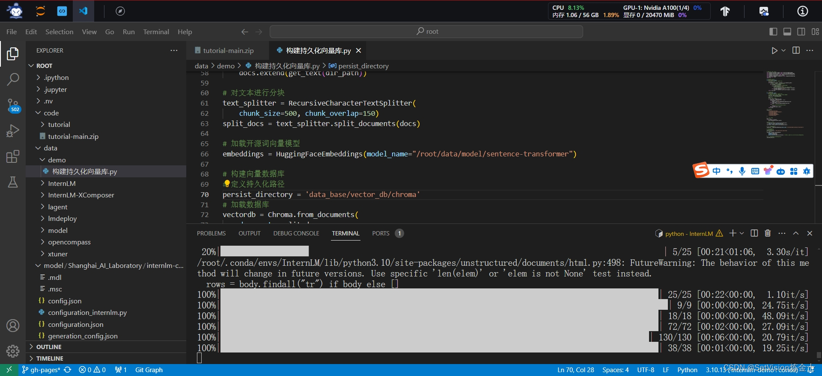
Task: Toggle the primary side bar visibility
Action: (773, 32)
